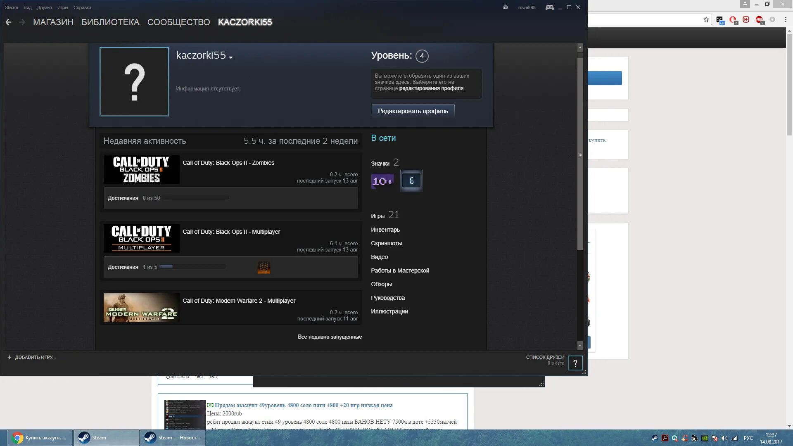This screenshot has height=446, width=793.
Task: Click the extension icon with 'off' label
Action: coord(720,20)
